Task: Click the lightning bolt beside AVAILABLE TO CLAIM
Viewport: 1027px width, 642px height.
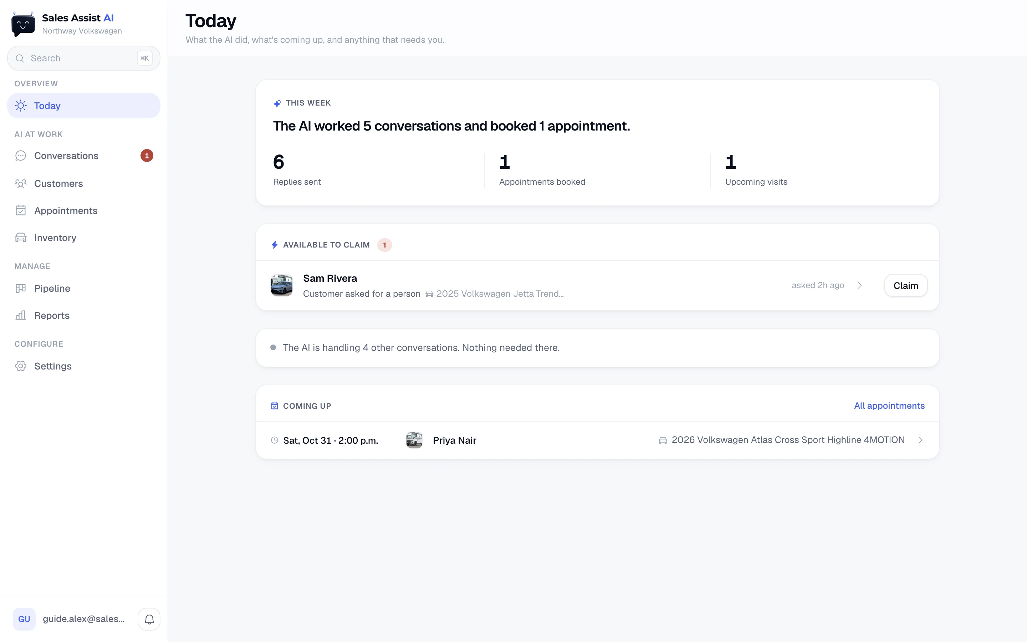Action: (x=275, y=245)
